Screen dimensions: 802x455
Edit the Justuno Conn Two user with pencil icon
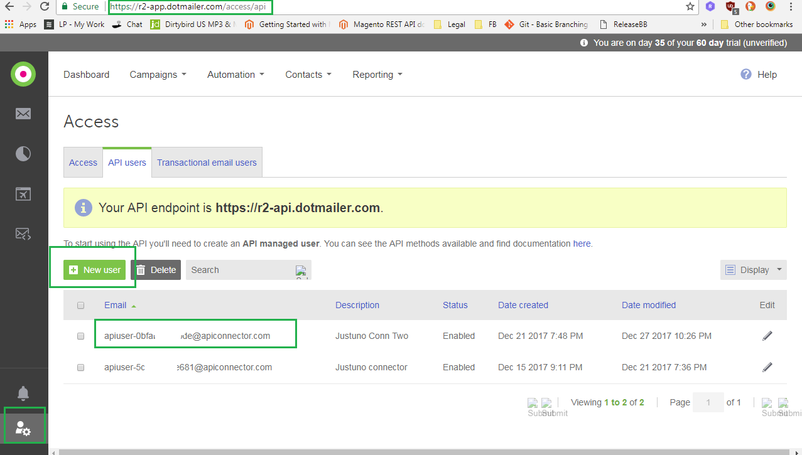pos(767,336)
